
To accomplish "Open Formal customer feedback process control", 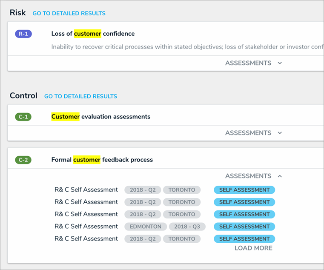I will point(102,160).
